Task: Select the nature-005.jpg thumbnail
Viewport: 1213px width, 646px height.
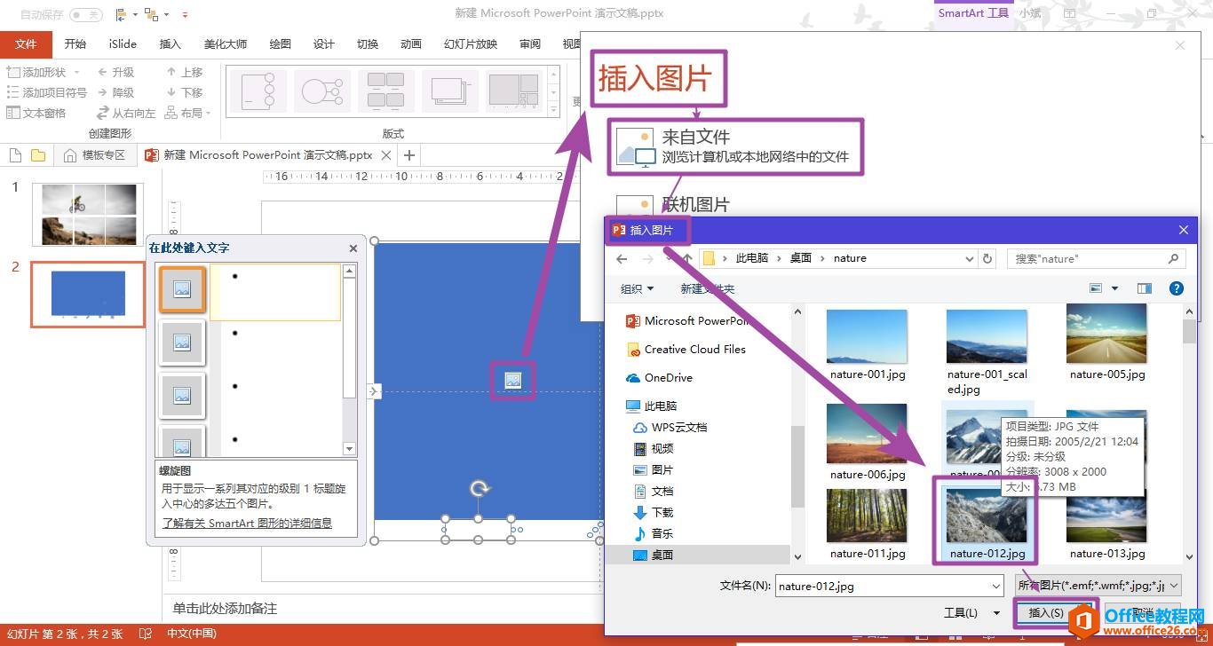Action: coord(1106,334)
